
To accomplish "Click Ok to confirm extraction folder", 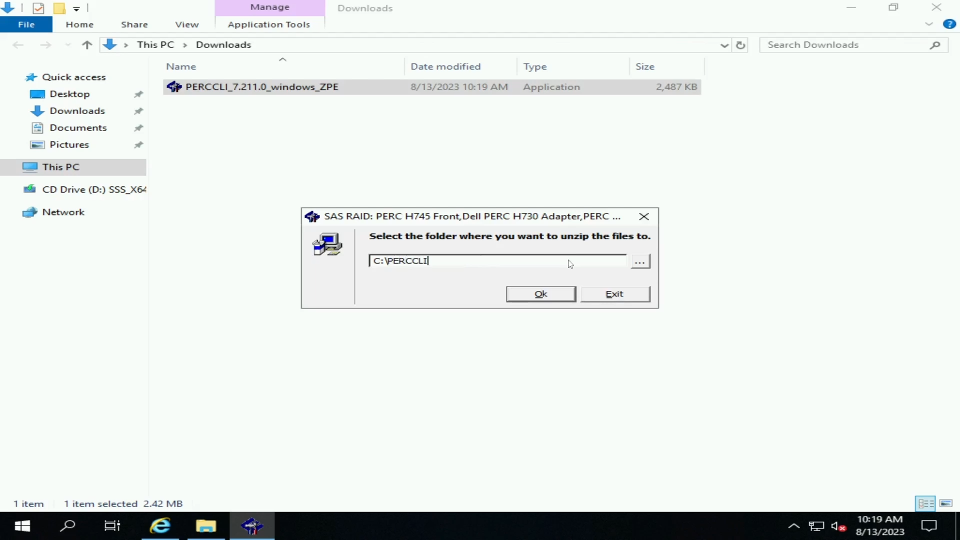I will tap(540, 292).
